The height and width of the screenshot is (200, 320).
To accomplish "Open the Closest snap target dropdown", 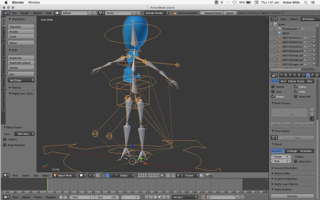I will (x=191, y=175).
